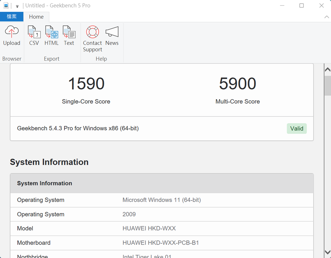Collapse the ribbon using the chevron
331x258 pixels.
326,17
